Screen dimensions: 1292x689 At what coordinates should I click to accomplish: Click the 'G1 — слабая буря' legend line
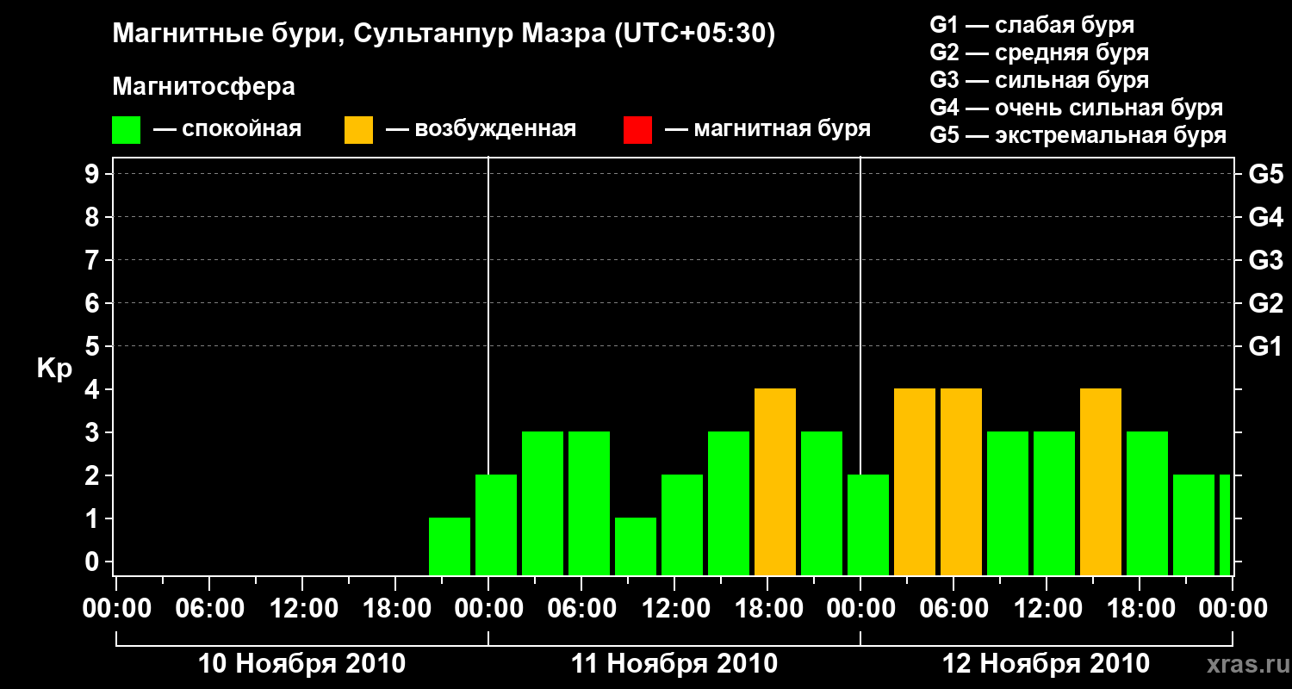[1032, 25]
